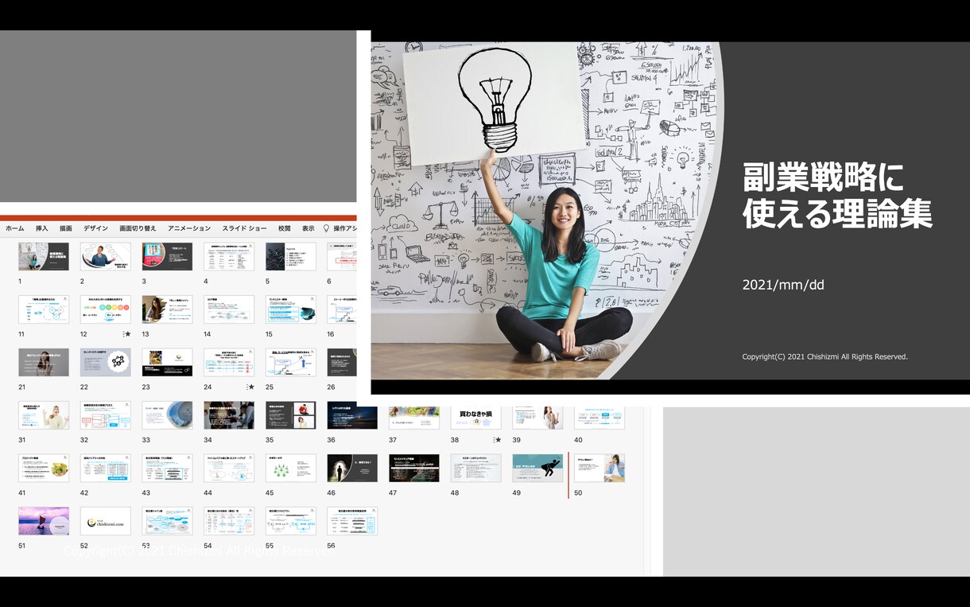Select the slide 35 thumbnail
This screenshot has width=970, height=607.
pos(291,415)
